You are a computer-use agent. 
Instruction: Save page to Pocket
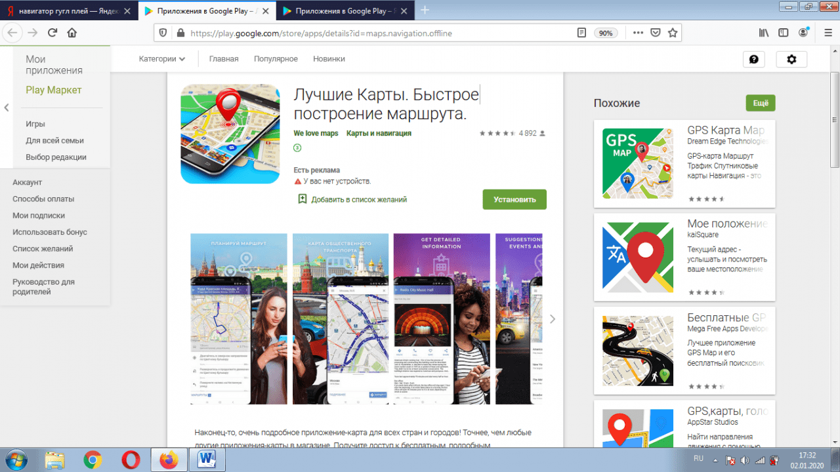655,33
